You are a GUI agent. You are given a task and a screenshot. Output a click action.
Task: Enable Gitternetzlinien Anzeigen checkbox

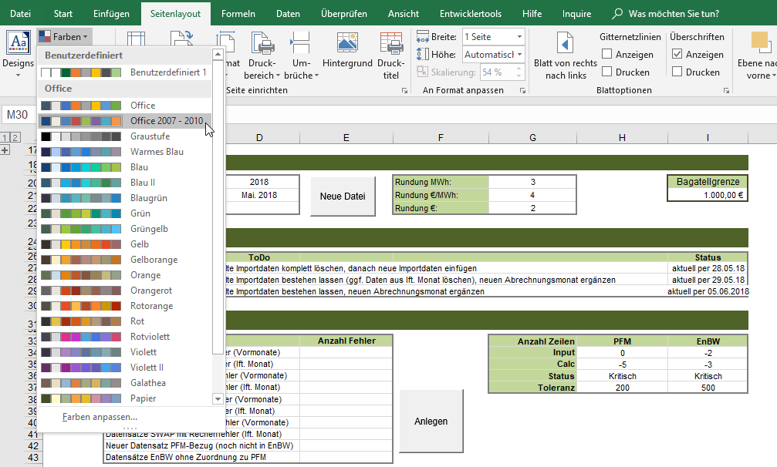coord(607,55)
